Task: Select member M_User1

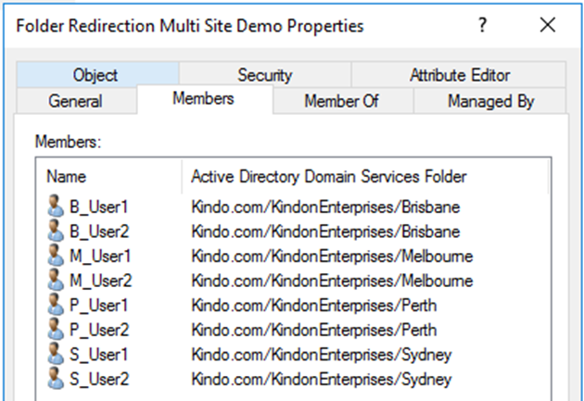Action: [100, 256]
